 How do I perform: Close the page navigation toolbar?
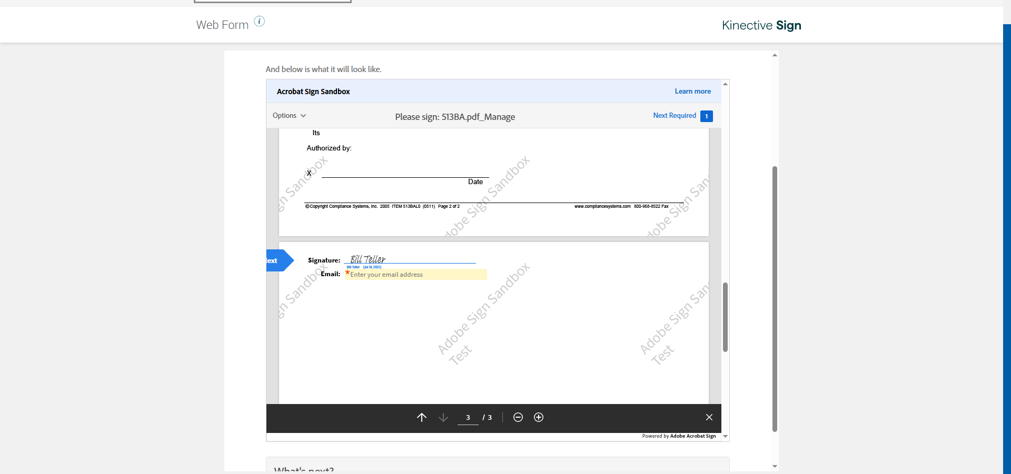pyautogui.click(x=709, y=417)
